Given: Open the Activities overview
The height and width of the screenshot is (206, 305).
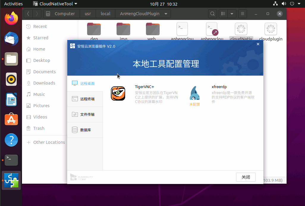Looking at the screenshot, I should 13,4.
